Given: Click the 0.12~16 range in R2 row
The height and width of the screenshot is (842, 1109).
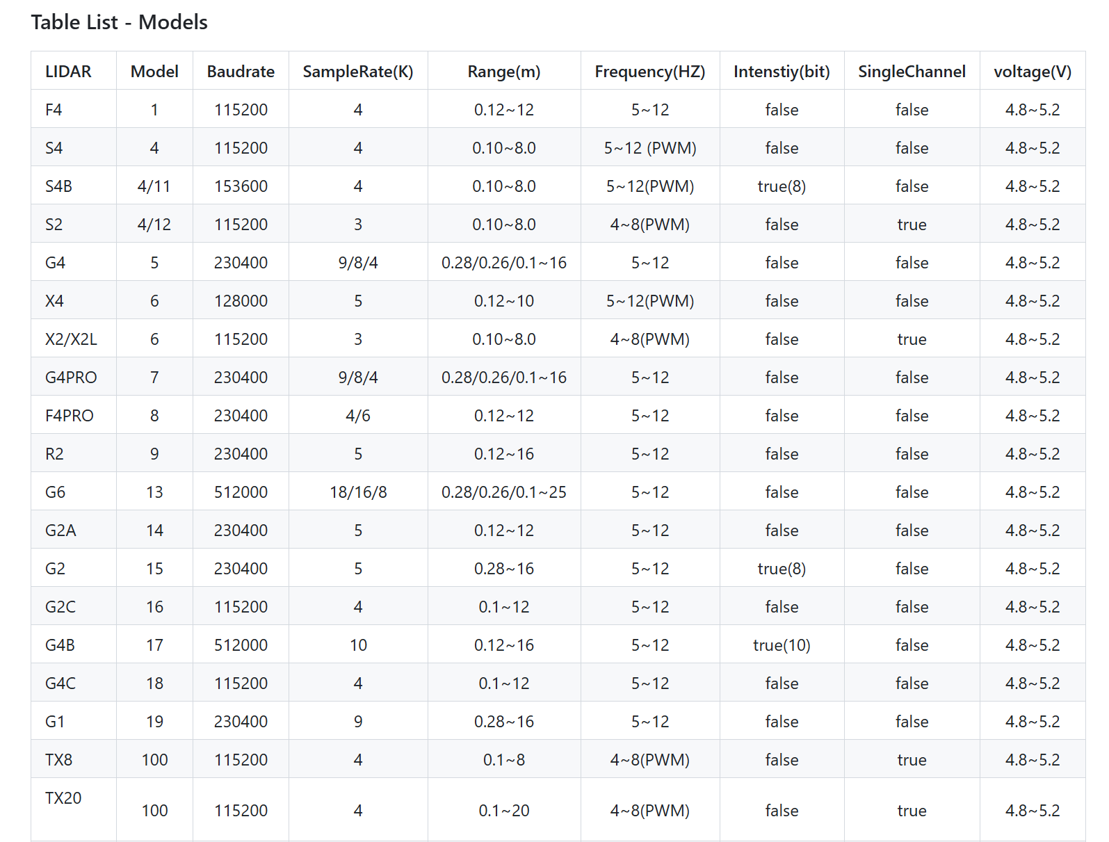Looking at the screenshot, I should click(504, 454).
